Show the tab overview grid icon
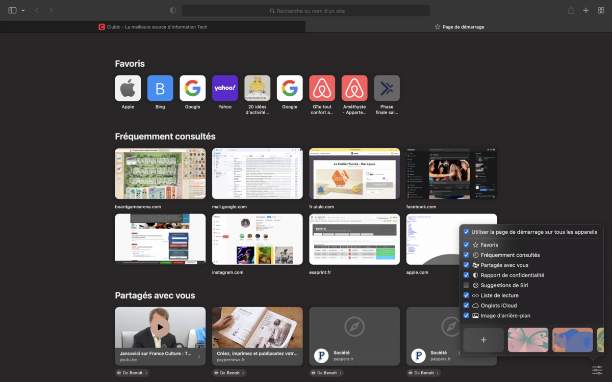612x382 pixels. [x=601, y=10]
